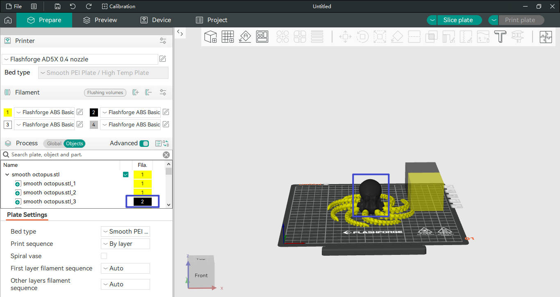Open the Calibration menu
This screenshot has height=297, width=560.
pos(118,6)
